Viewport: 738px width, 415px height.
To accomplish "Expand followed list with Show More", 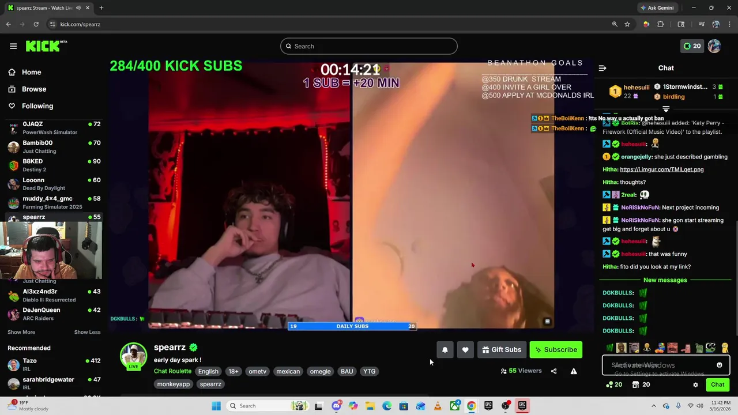I will (x=21, y=332).
